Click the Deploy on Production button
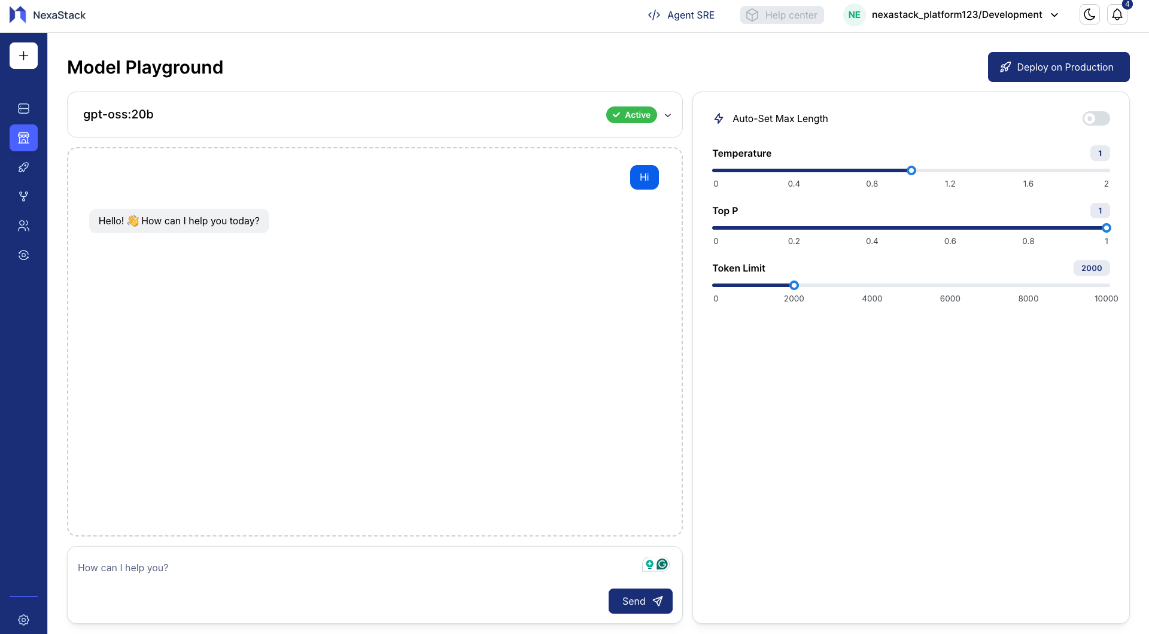The width and height of the screenshot is (1149, 634). (x=1058, y=67)
